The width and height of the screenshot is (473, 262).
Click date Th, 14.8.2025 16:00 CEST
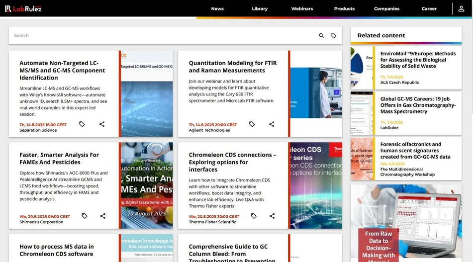coord(43,124)
